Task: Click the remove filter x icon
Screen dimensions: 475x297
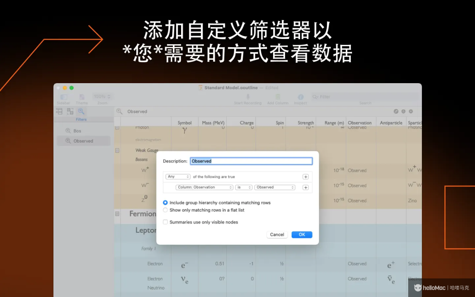Action: tap(411, 111)
